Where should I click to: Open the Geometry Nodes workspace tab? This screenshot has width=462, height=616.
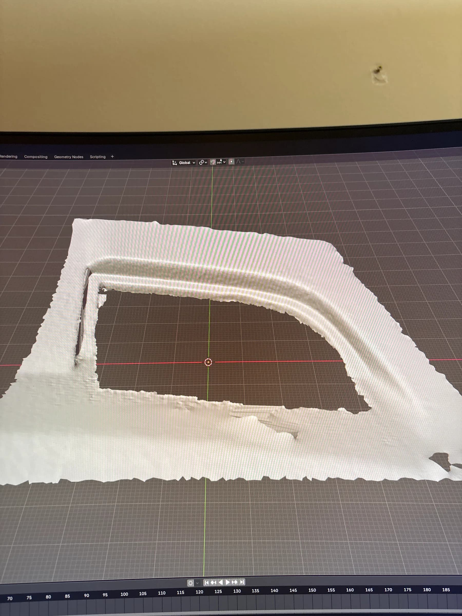click(x=69, y=157)
